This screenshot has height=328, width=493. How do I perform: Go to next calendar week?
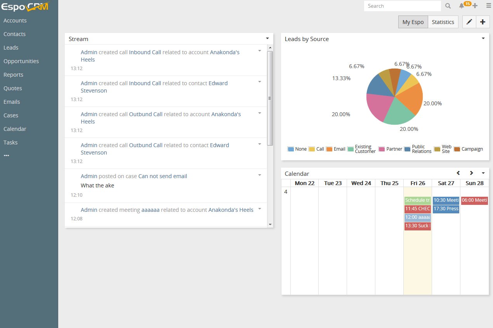[x=471, y=173]
